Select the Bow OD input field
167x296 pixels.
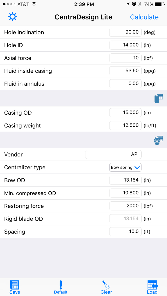(x=125, y=180)
